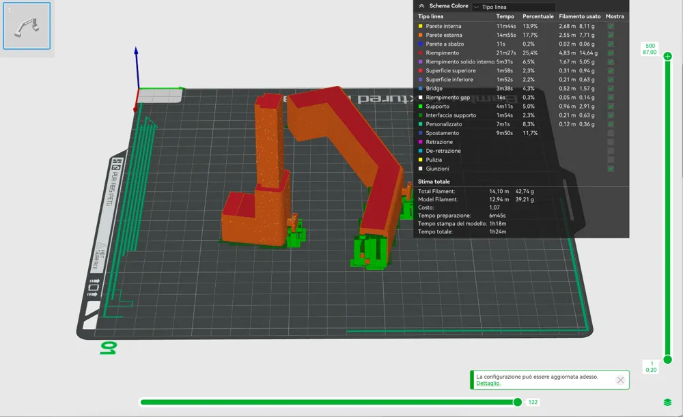
Task: Click the horizontal move slider handle at 122
Action: pyautogui.click(x=518, y=402)
